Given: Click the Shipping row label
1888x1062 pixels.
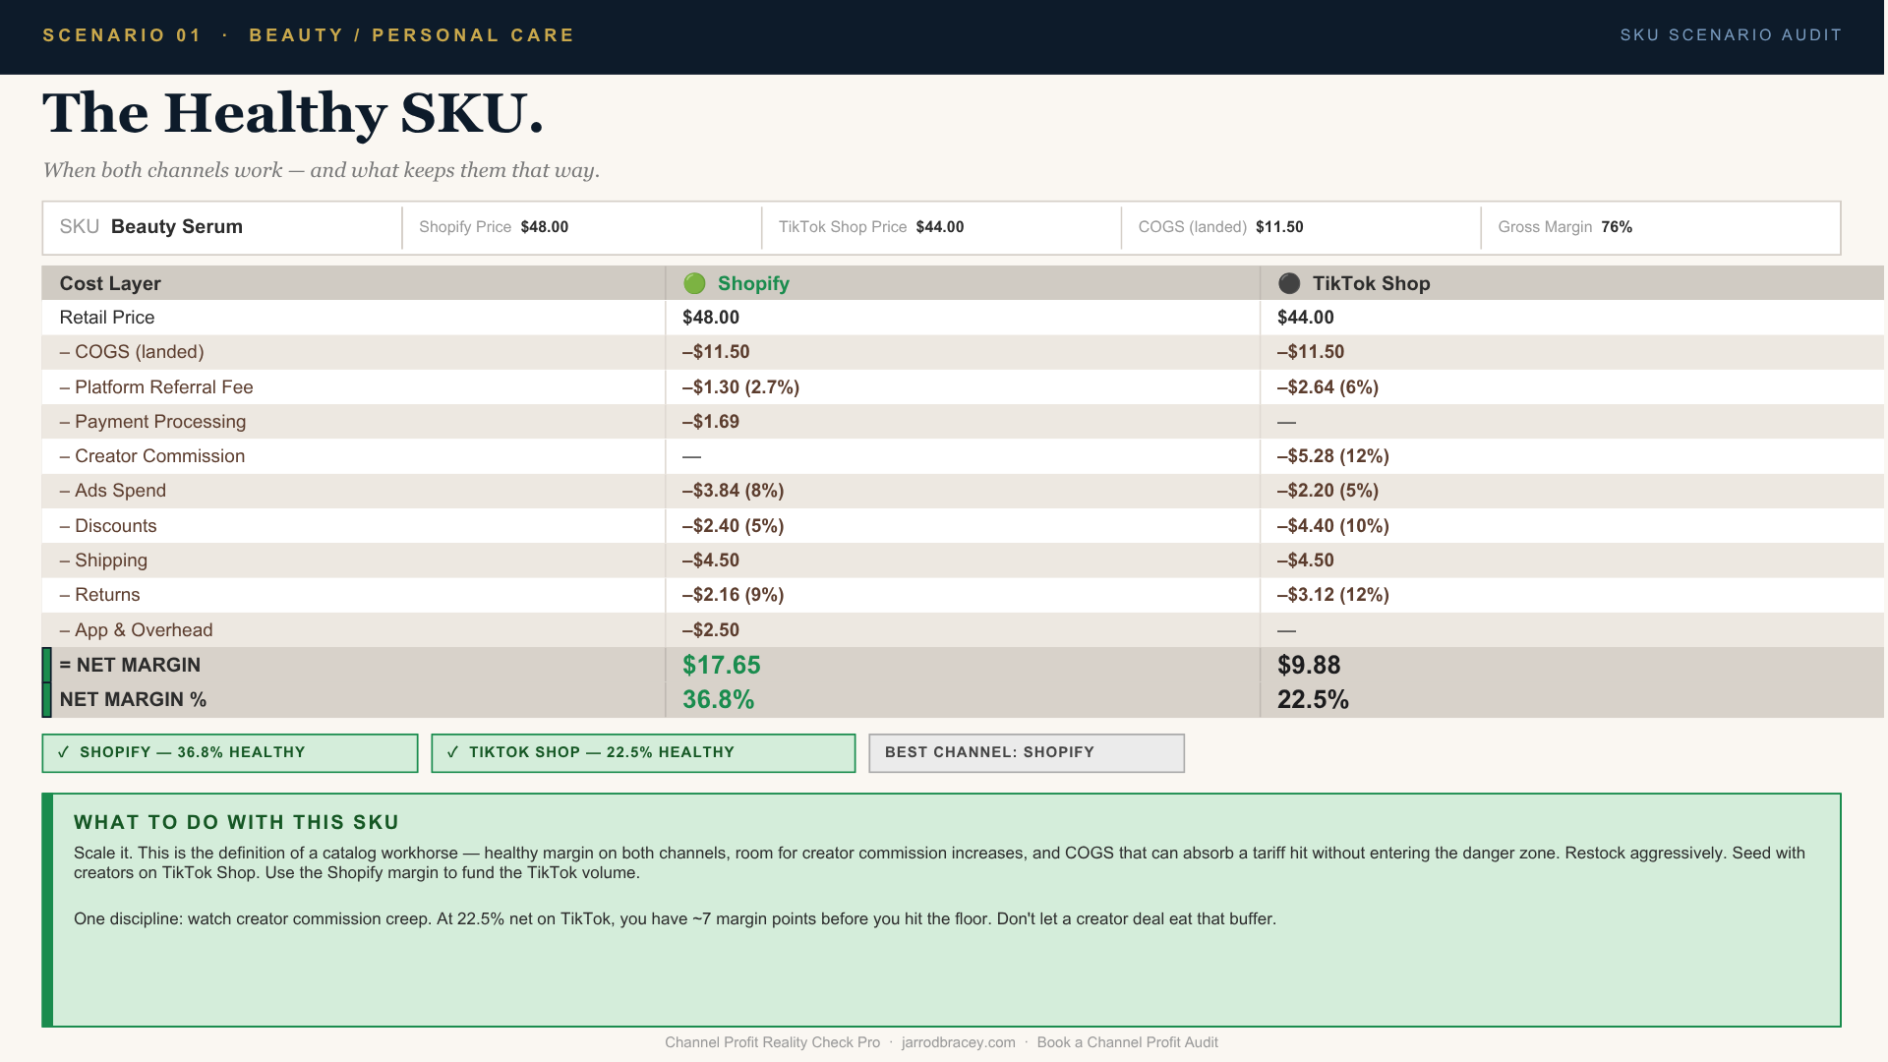Looking at the screenshot, I should 103,560.
